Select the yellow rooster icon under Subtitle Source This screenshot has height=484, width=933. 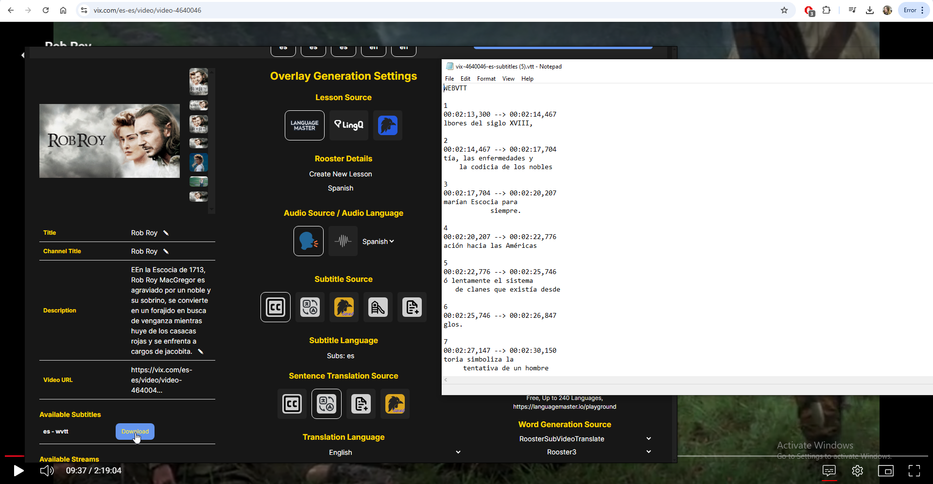pos(344,307)
